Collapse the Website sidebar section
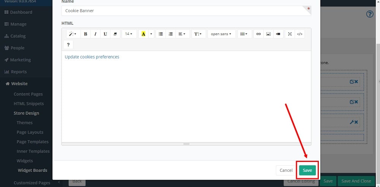 tap(19, 84)
